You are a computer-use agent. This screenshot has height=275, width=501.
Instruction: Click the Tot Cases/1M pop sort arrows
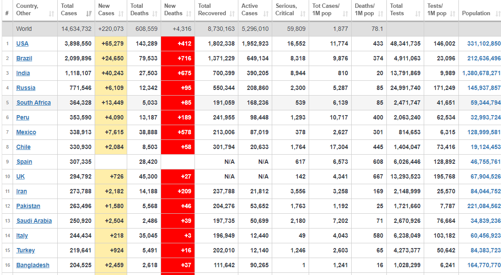pyautogui.click(x=346, y=14)
